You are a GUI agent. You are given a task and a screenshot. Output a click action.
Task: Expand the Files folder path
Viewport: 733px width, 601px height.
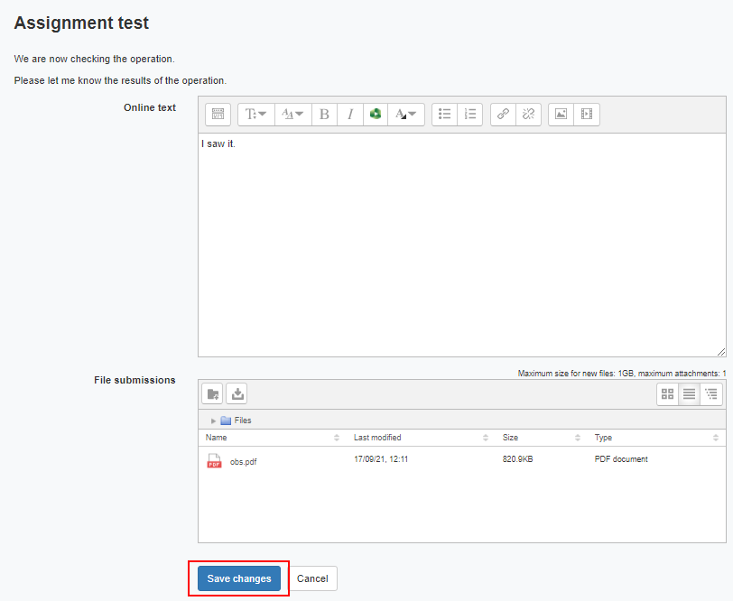click(x=214, y=421)
